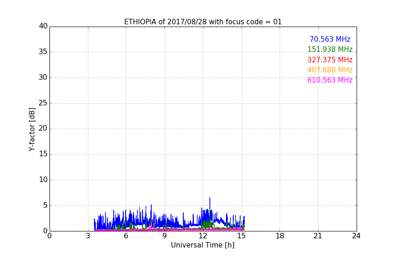Viewport: 396px width, 264px height.
Task: Click the y-axis tick value 30
Action: (x=43, y=77)
